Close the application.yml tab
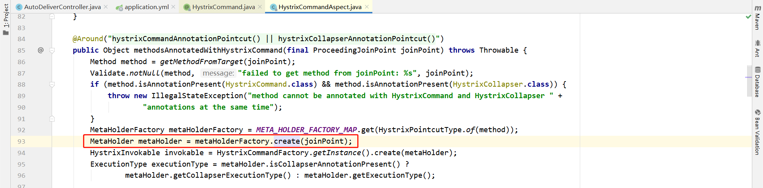 173,7
